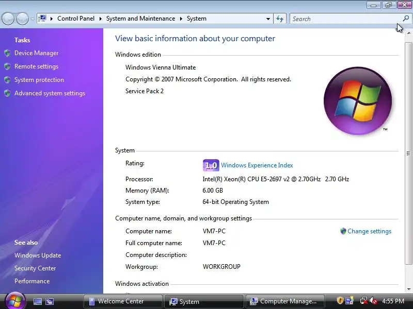
Task: Click VM7-PC next to Full computer name
Action: [214, 243]
